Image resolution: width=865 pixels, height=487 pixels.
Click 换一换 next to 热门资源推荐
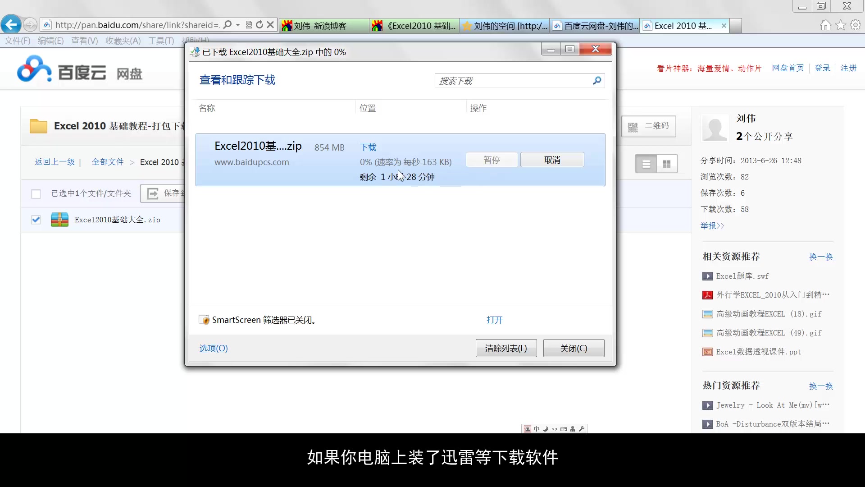(821, 386)
